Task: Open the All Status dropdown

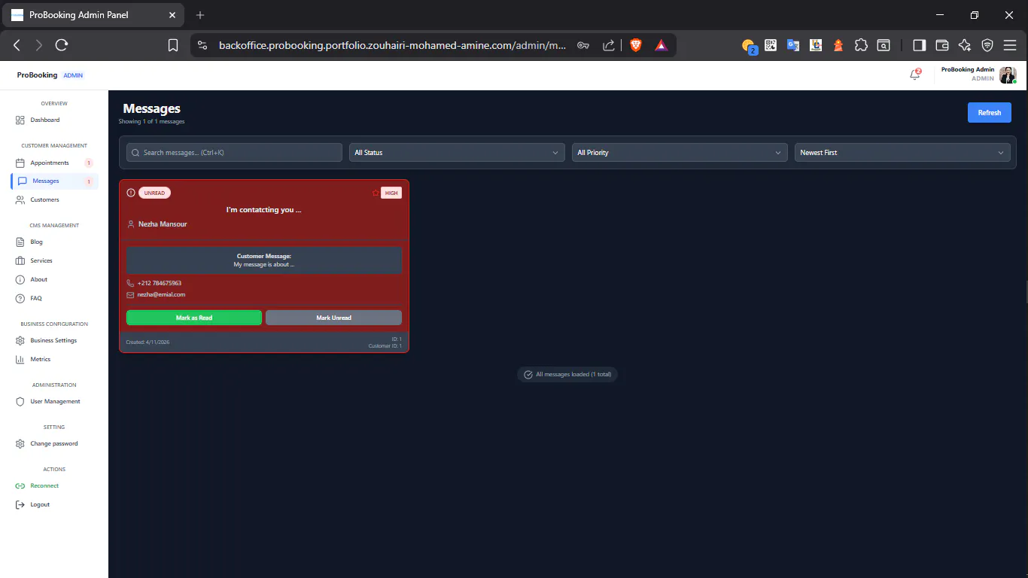Action: 457,153
